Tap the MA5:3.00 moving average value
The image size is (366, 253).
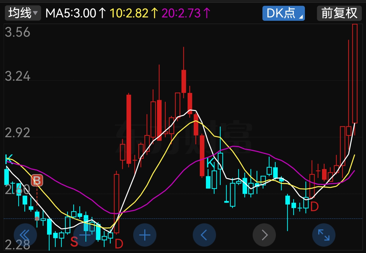(x=75, y=13)
